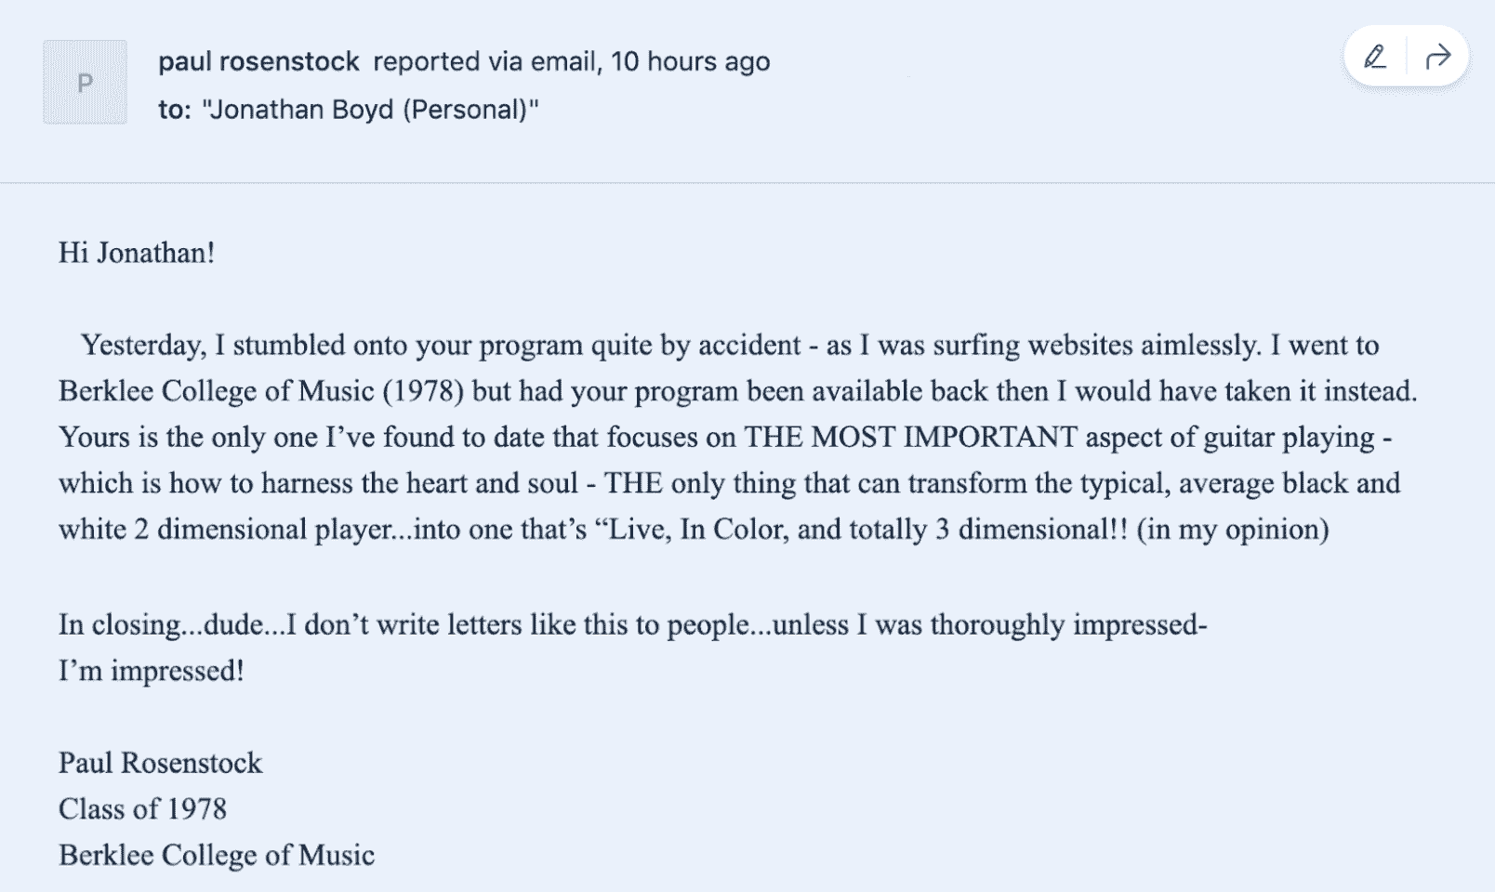1495x892 pixels.
Task: Click the 'to:' recipient label
Action: tap(174, 110)
